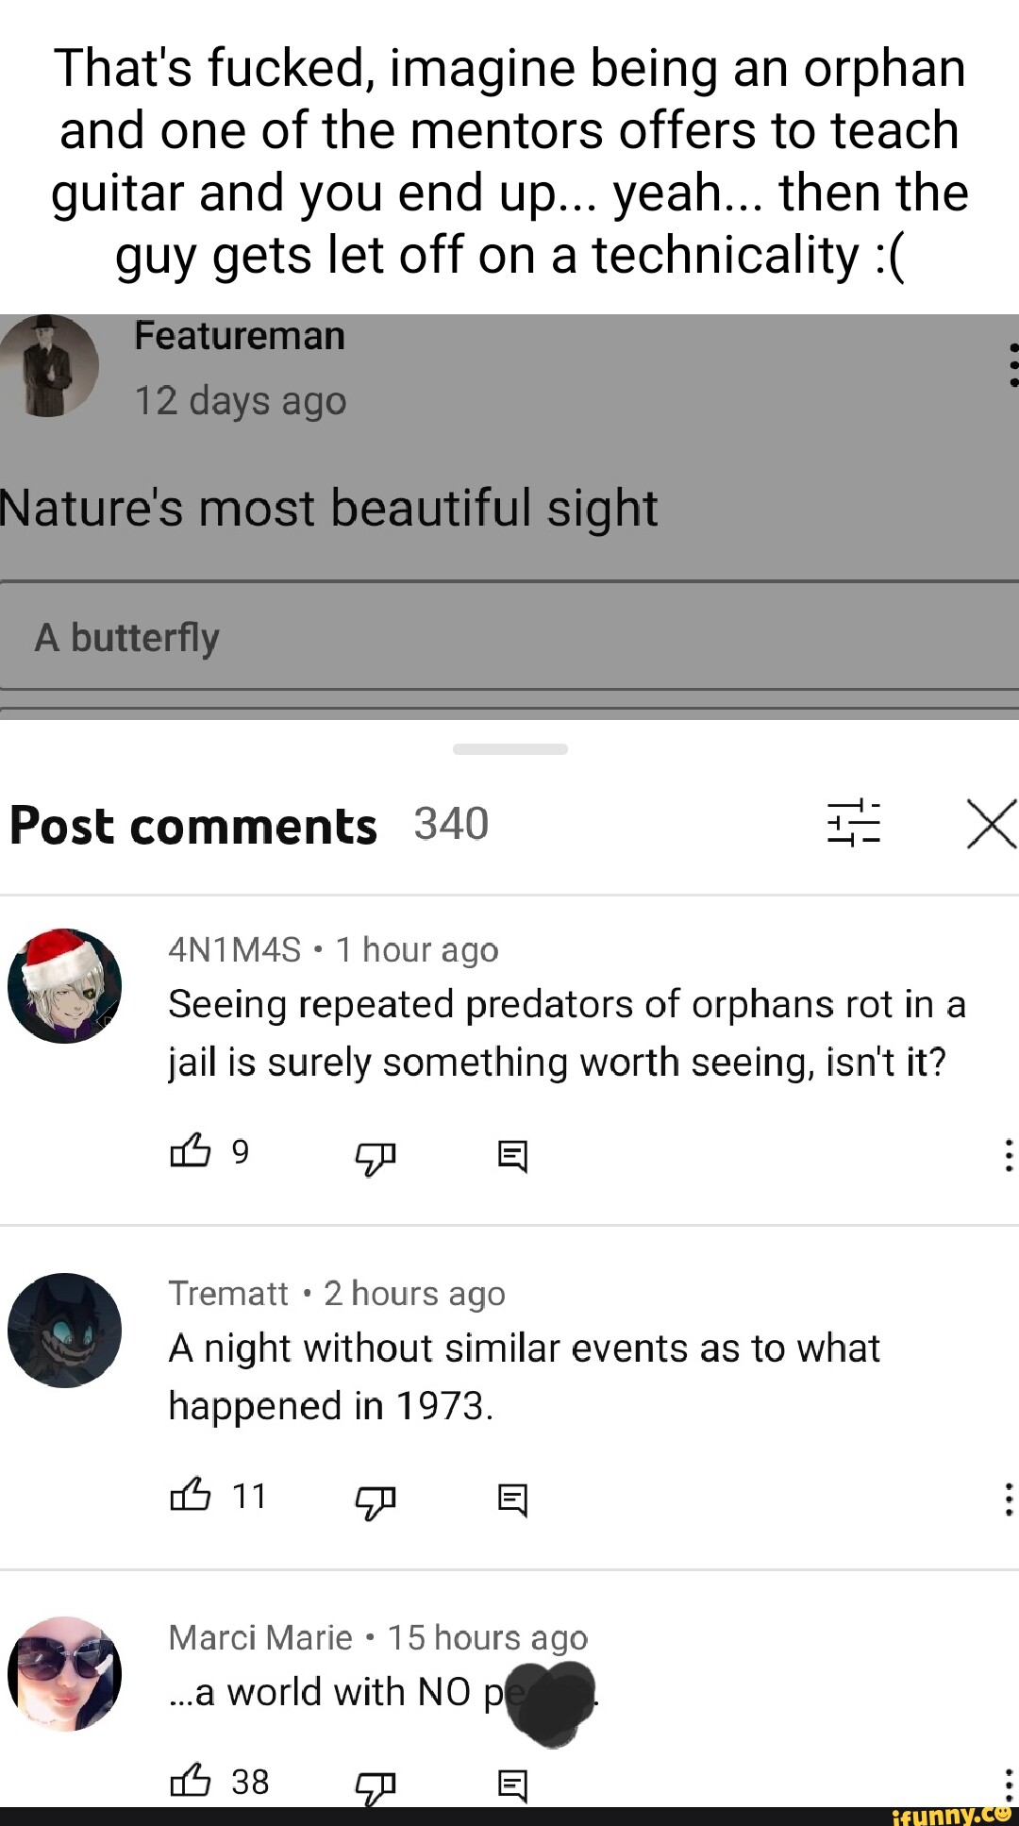Open Marci Marie's profile picture
This screenshot has width=1019, height=1826.
(x=64, y=1673)
